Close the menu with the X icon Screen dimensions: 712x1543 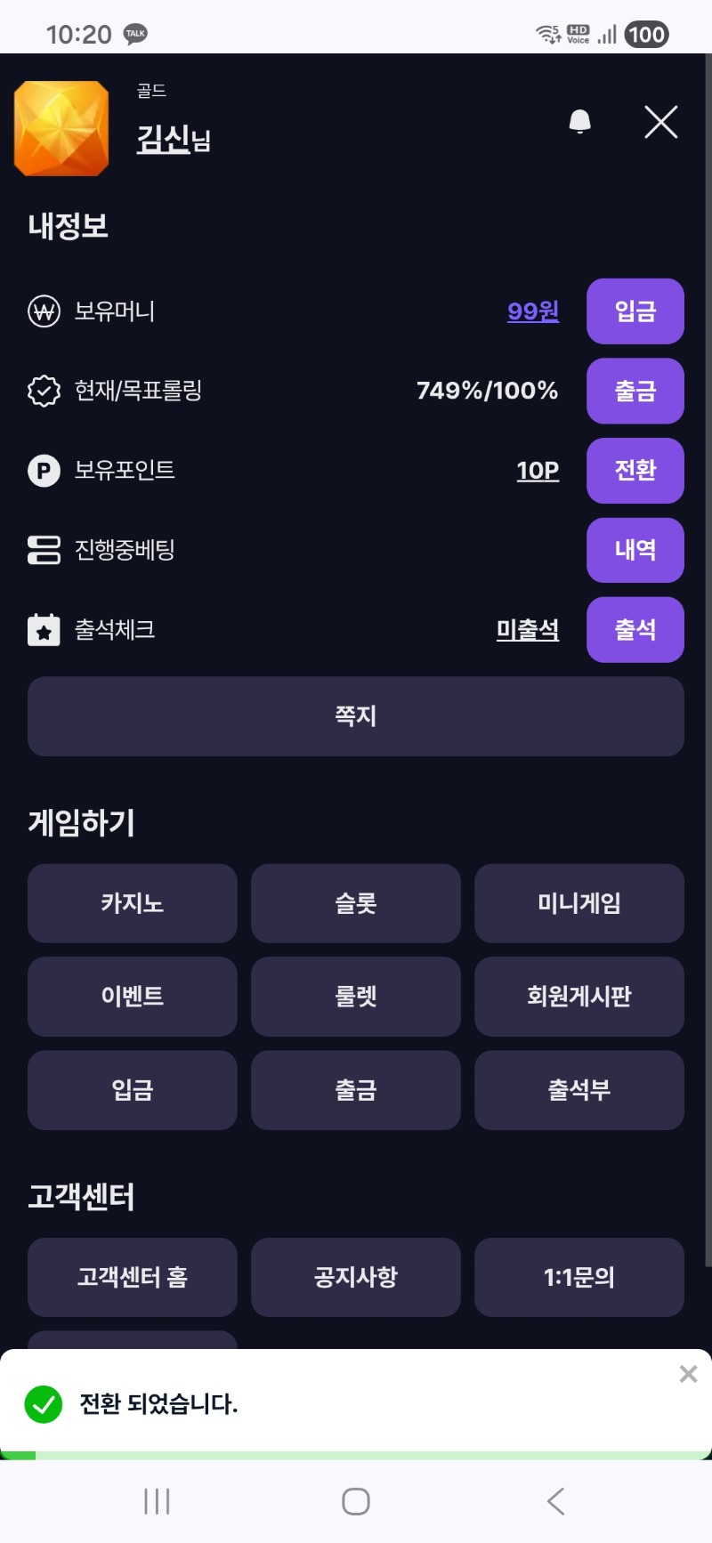pyautogui.click(x=660, y=122)
